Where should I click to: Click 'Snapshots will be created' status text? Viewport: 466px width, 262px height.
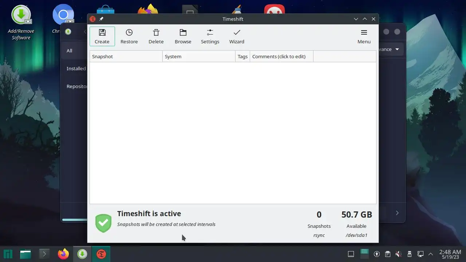(166, 224)
